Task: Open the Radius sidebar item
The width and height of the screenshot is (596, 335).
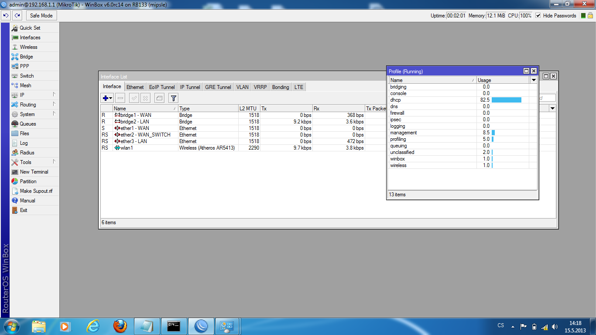Action: click(x=34, y=153)
